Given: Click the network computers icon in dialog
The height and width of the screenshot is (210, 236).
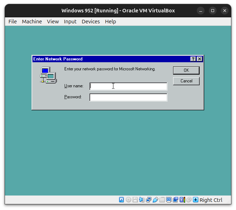Looking at the screenshot, I should (x=48, y=75).
